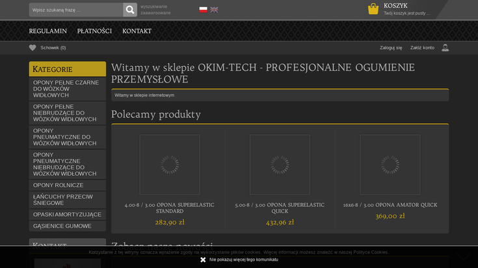The height and width of the screenshot is (268, 478).
Task: Select Opaski amortyzujące category
Action: [x=67, y=214]
